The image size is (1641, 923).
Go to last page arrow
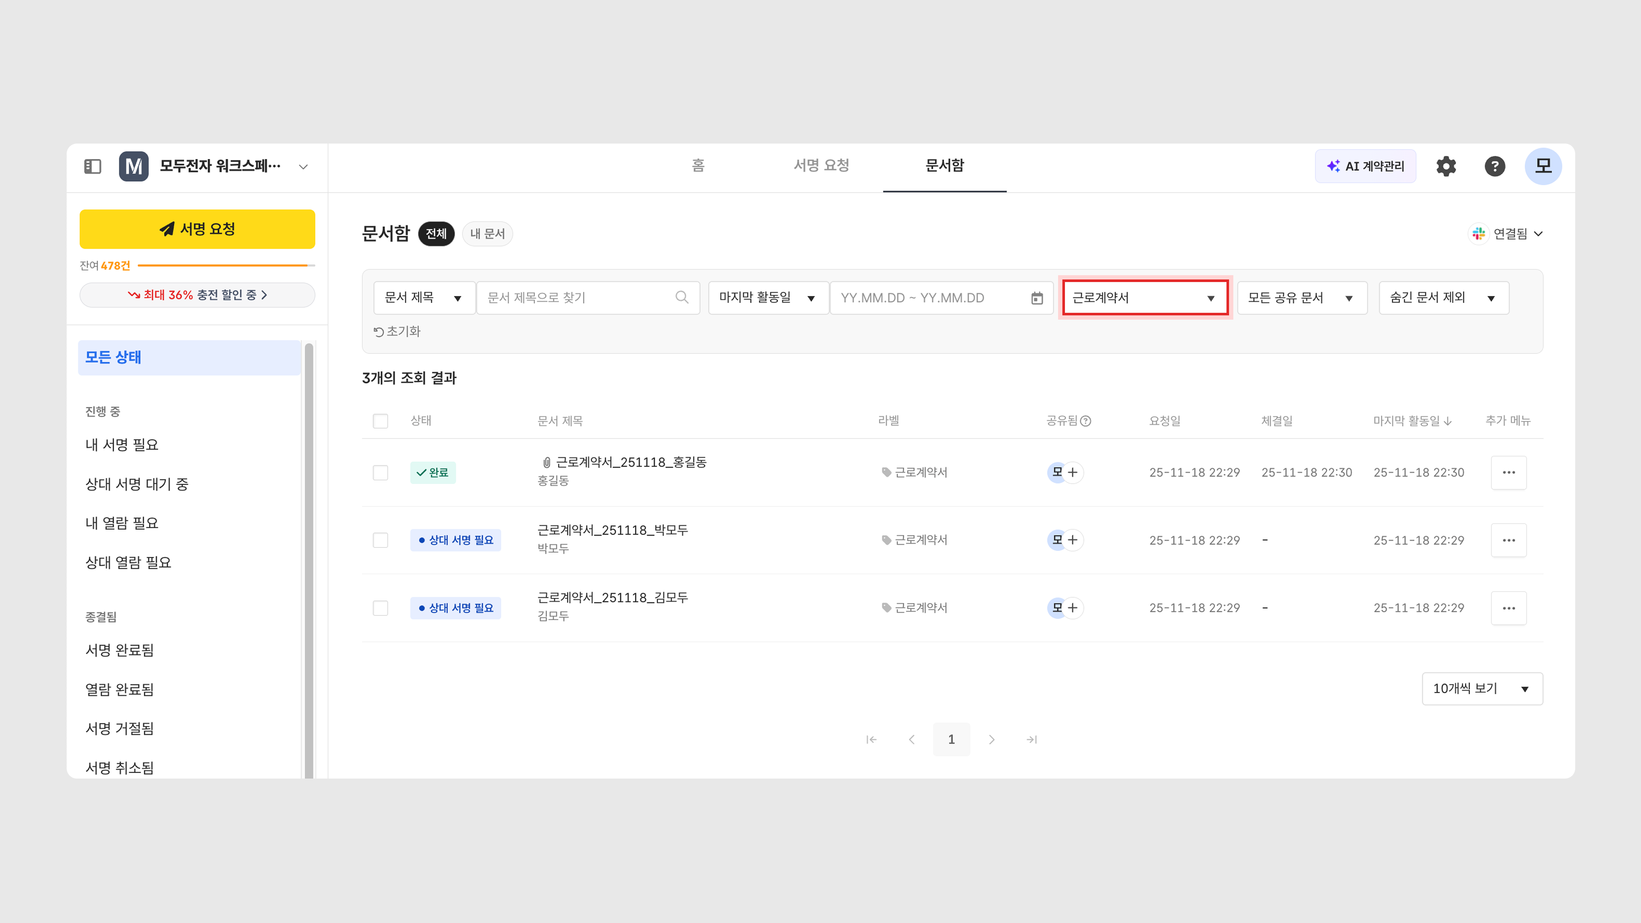(x=1031, y=740)
